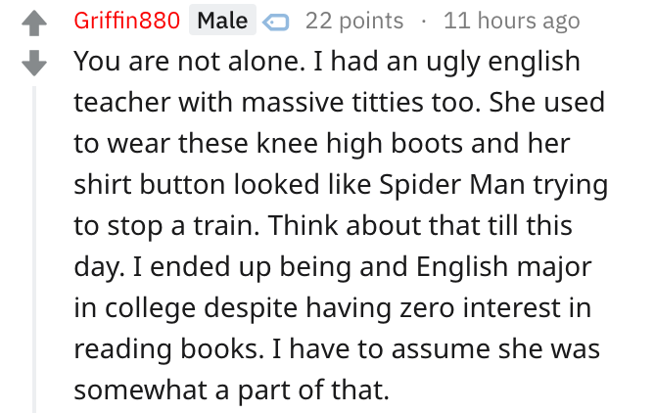The width and height of the screenshot is (655, 413).
Task: Click the last line 'somewhat a part of that.'
Action: point(231,390)
